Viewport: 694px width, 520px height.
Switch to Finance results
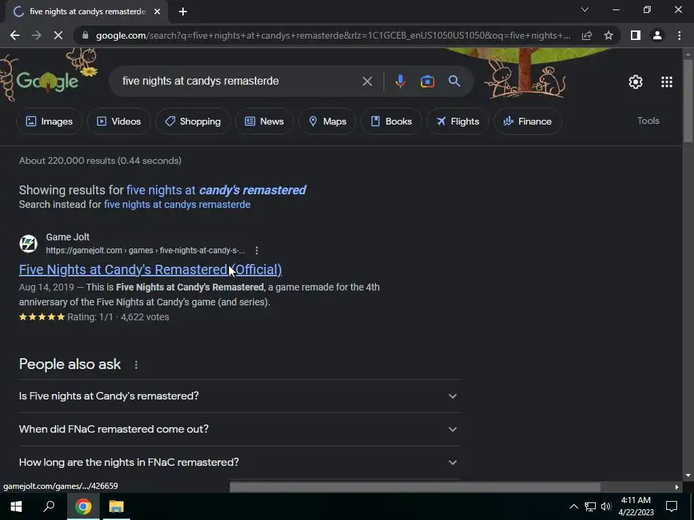click(527, 121)
